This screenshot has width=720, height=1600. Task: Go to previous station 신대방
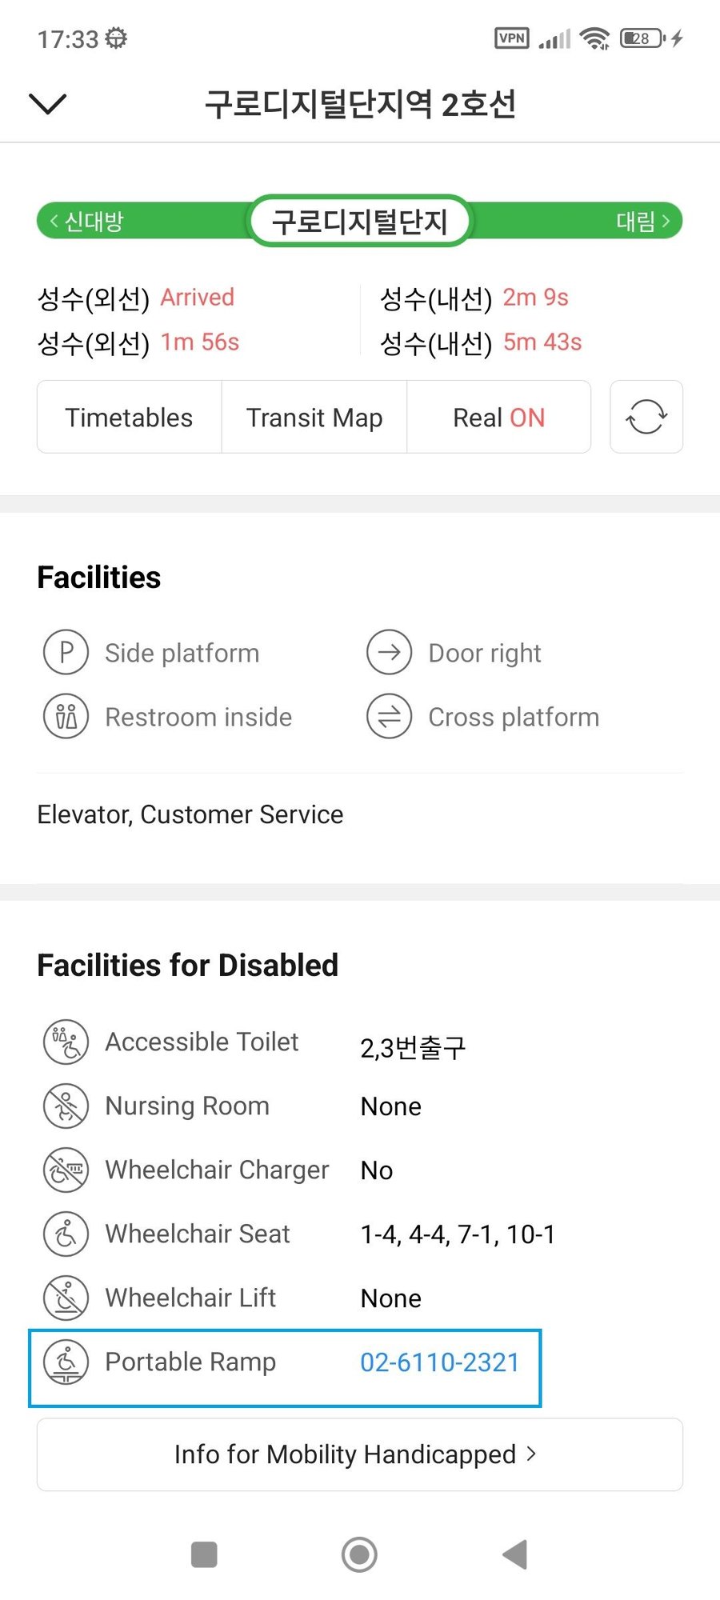tap(86, 221)
